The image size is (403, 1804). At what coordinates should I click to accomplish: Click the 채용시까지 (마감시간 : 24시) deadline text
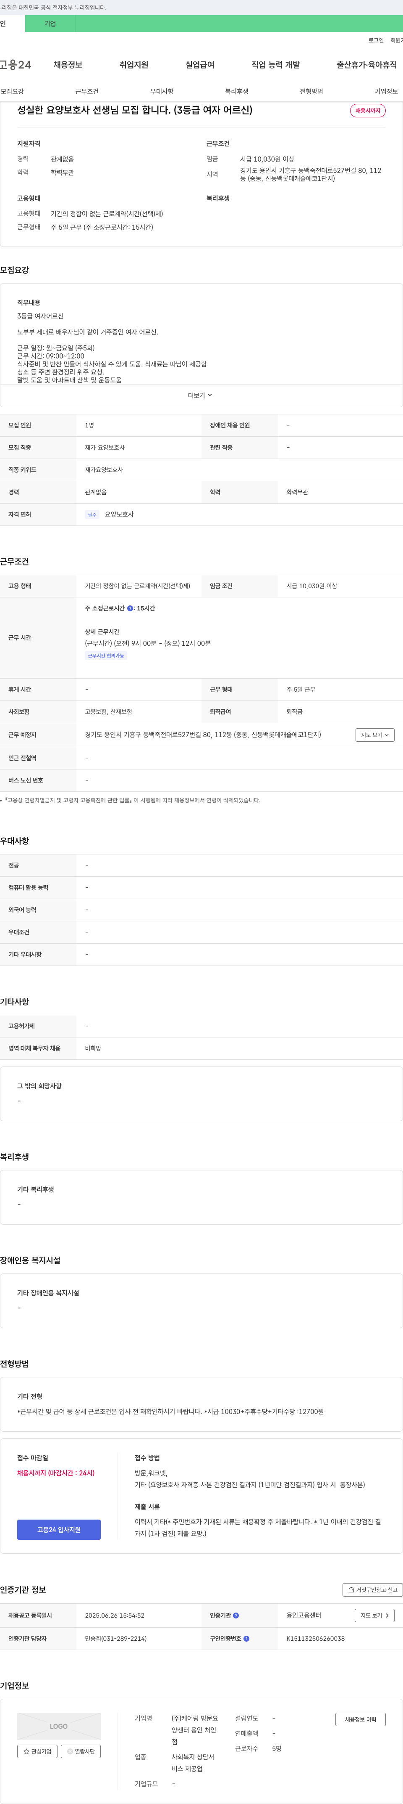point(56,1473)
